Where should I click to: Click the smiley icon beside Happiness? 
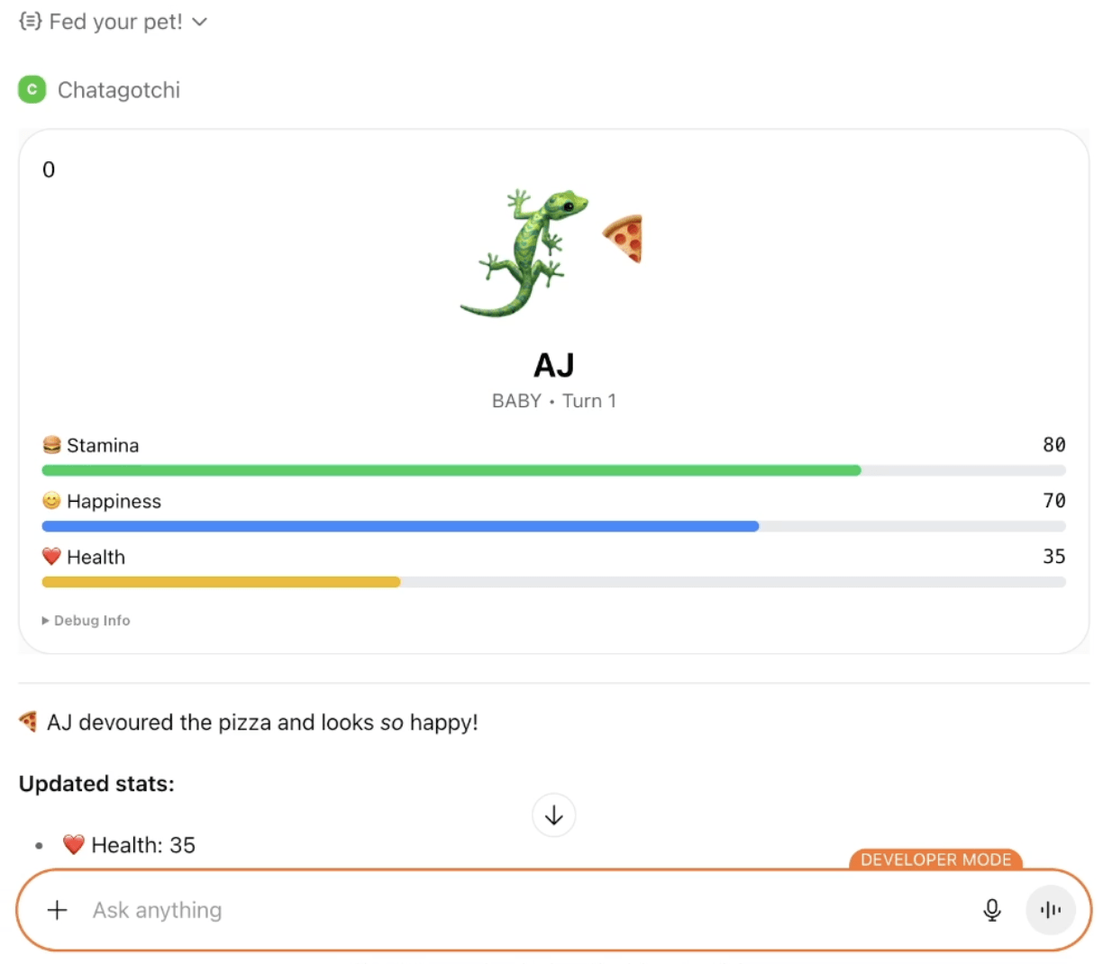pyautogui.click(x=51, y=501)
